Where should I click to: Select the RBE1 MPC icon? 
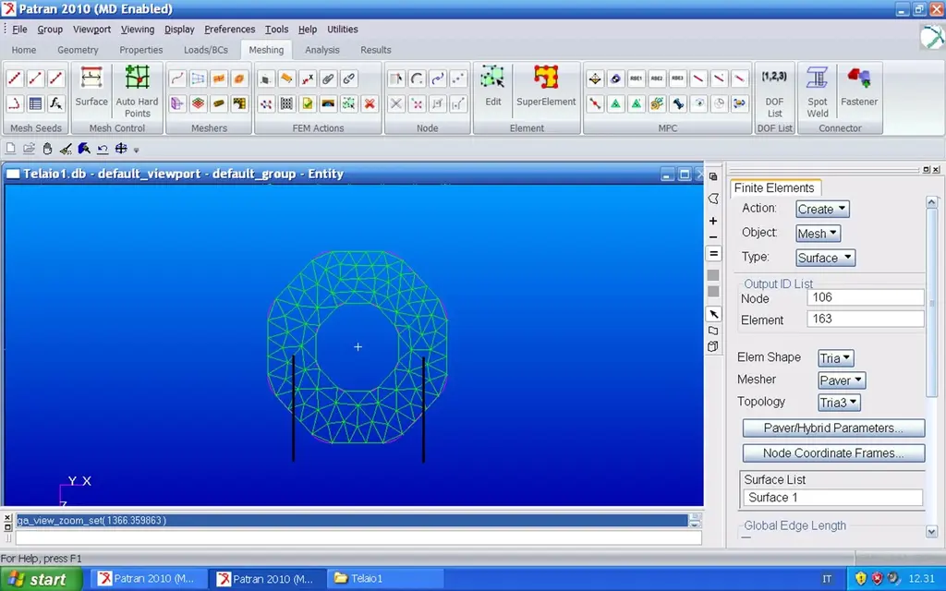tap(636, 78)
